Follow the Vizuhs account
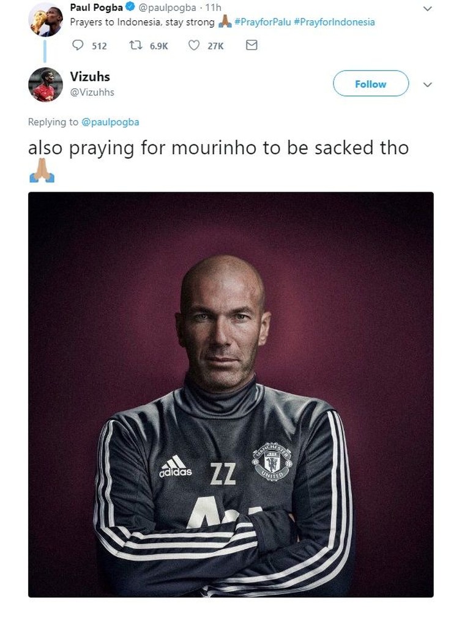The height and width of the screenshot is (620, 459). (x=370, y=83)
